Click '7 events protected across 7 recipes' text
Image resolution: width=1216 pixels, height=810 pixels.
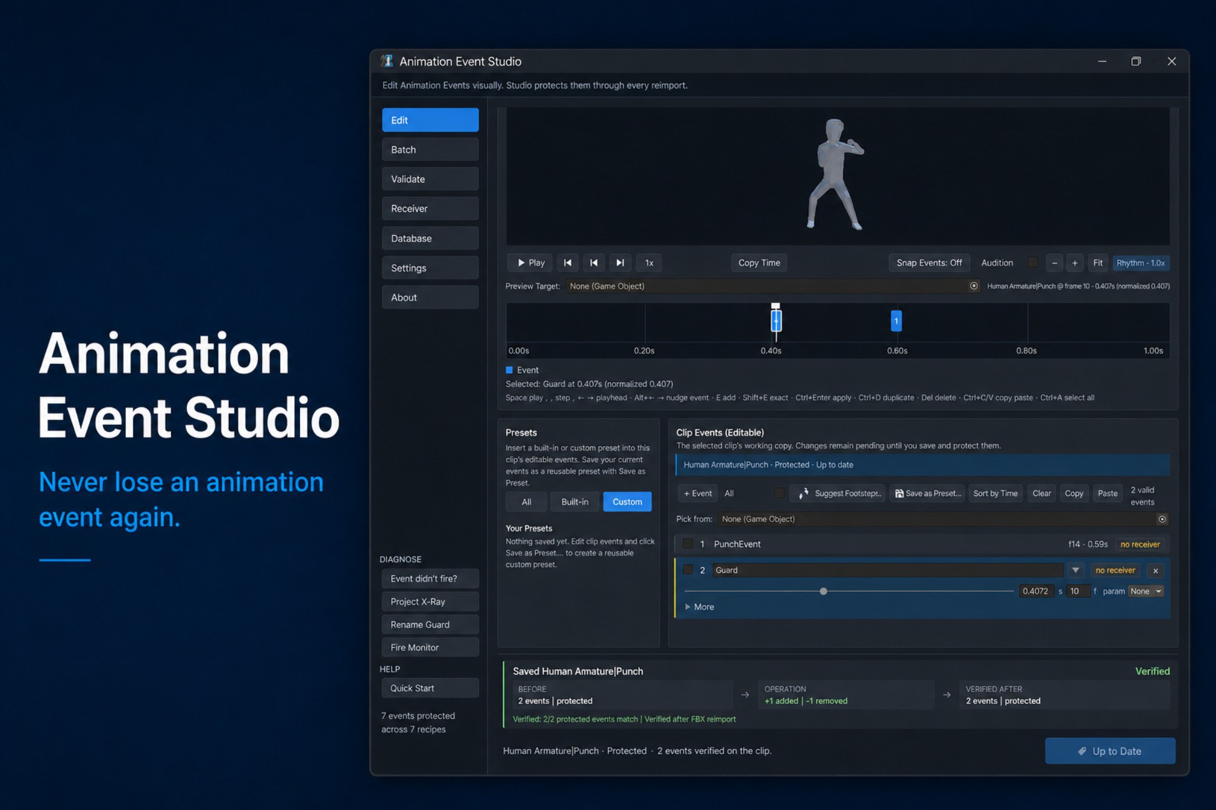[418, 723]
